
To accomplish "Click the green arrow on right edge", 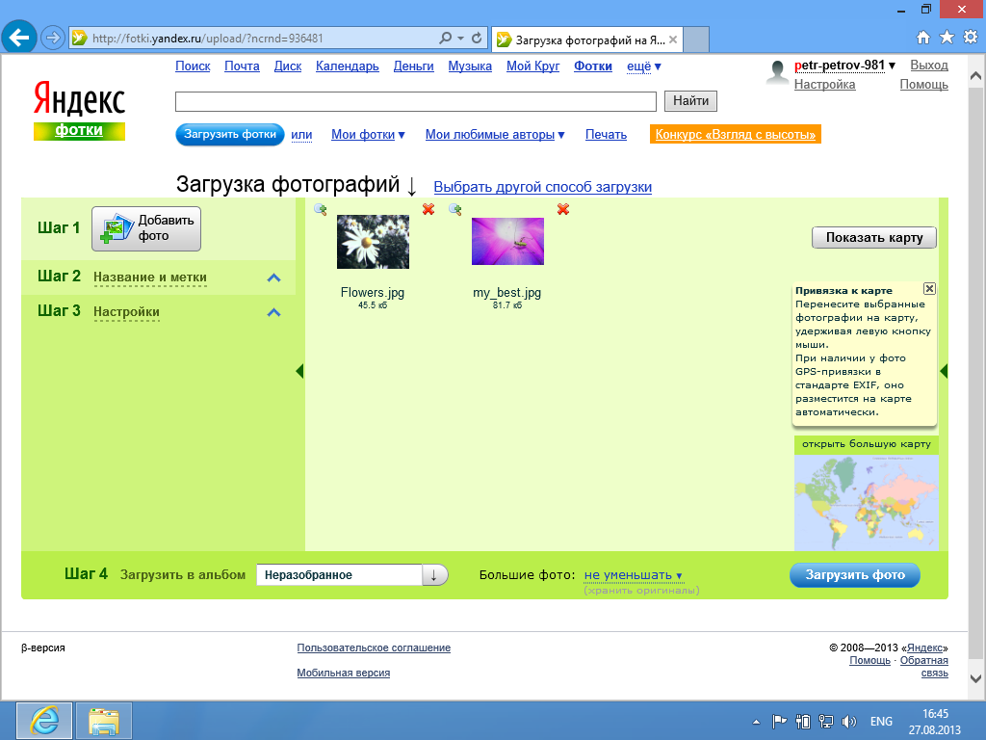I will pos(944,371).
